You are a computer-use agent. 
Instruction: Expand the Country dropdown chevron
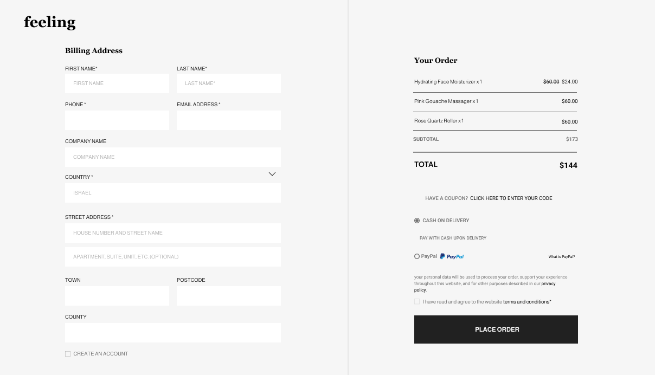tap(272, 174)
